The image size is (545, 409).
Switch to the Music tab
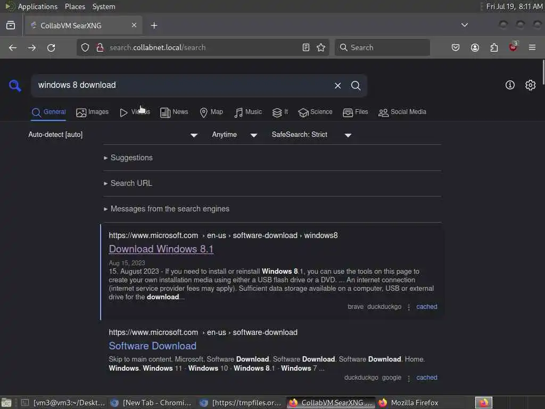[x=248, y=112]
